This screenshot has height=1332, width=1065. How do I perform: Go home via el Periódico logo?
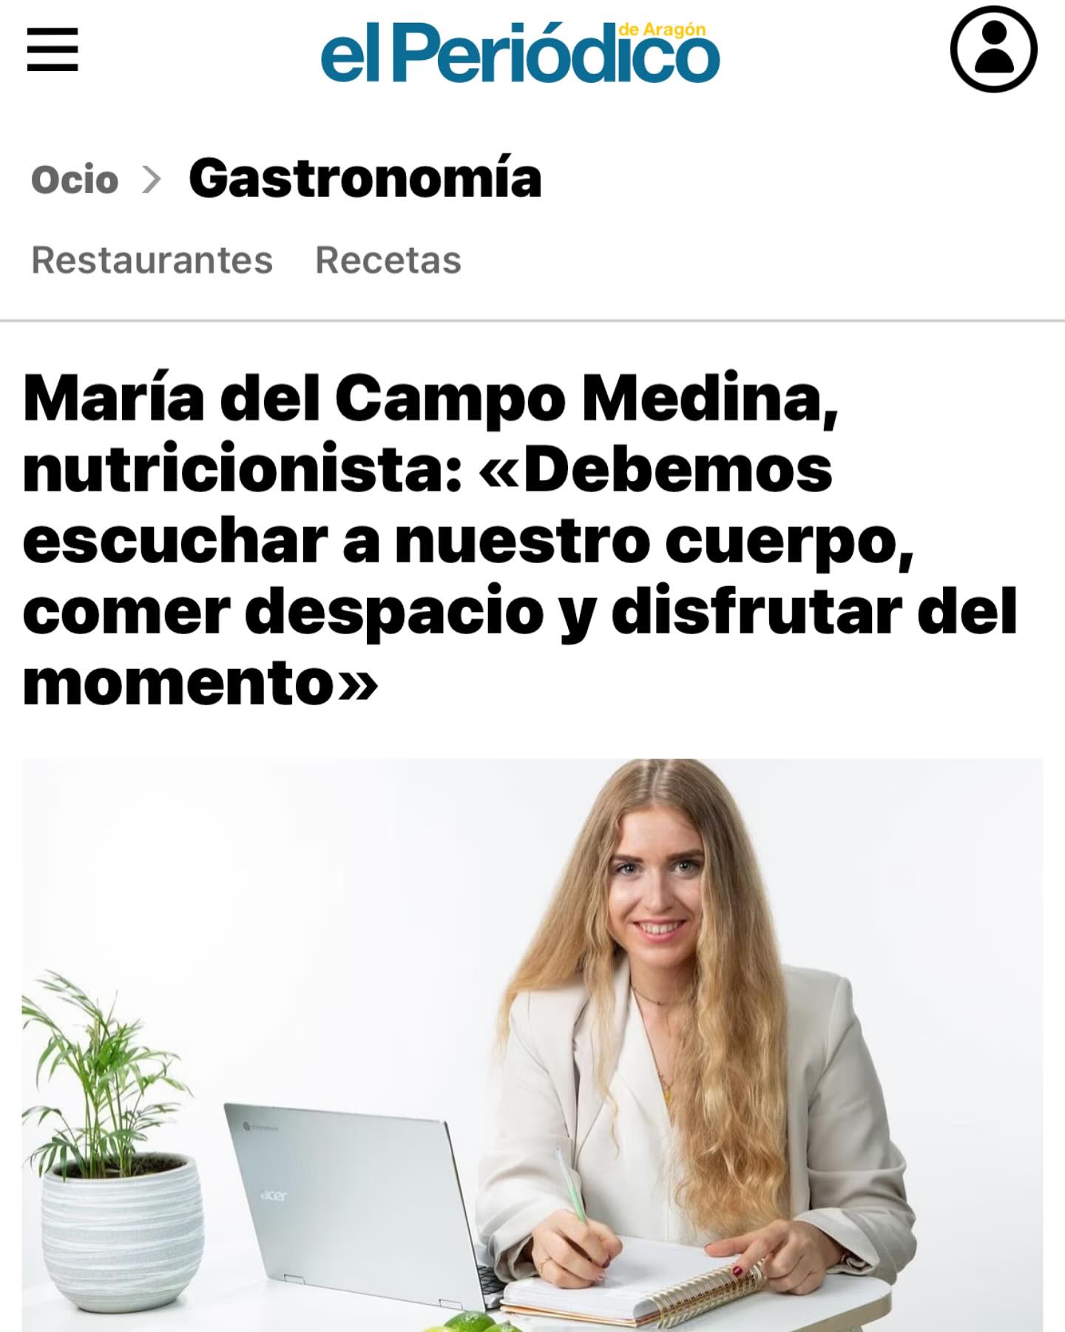520,52
